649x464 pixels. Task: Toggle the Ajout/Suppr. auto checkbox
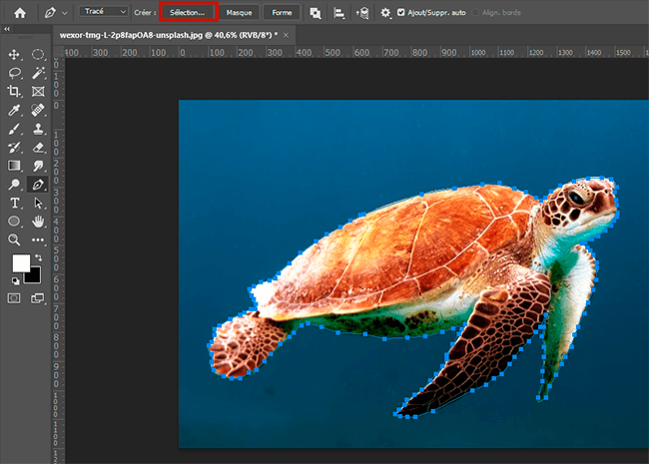coord(401,13)
